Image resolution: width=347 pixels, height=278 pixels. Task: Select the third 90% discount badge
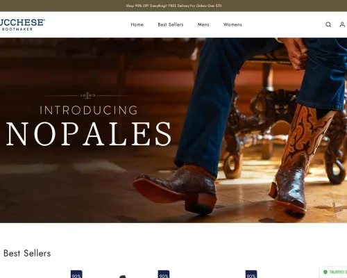[x=251, y=274]
